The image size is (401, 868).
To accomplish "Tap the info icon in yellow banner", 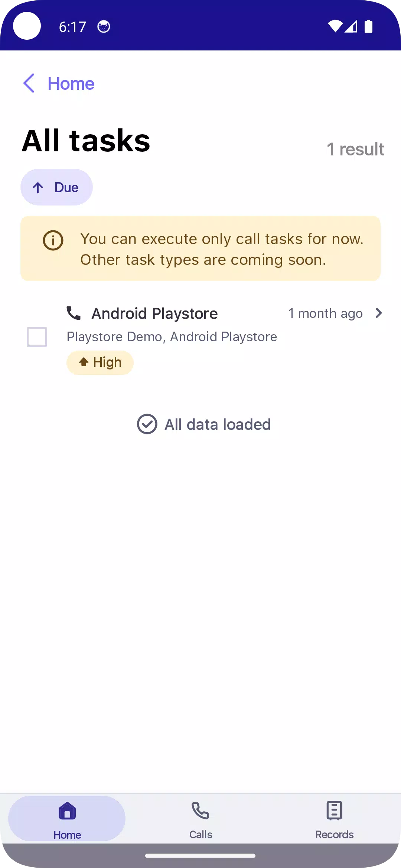I will (x=53, y=240).
